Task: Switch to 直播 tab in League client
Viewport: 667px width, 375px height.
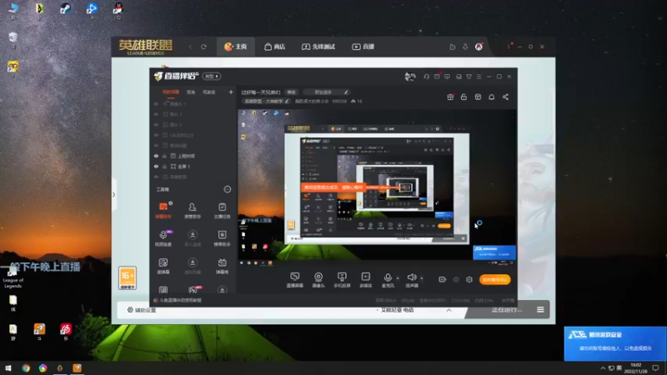Action: pyautogui.click(x=363, y=47)
